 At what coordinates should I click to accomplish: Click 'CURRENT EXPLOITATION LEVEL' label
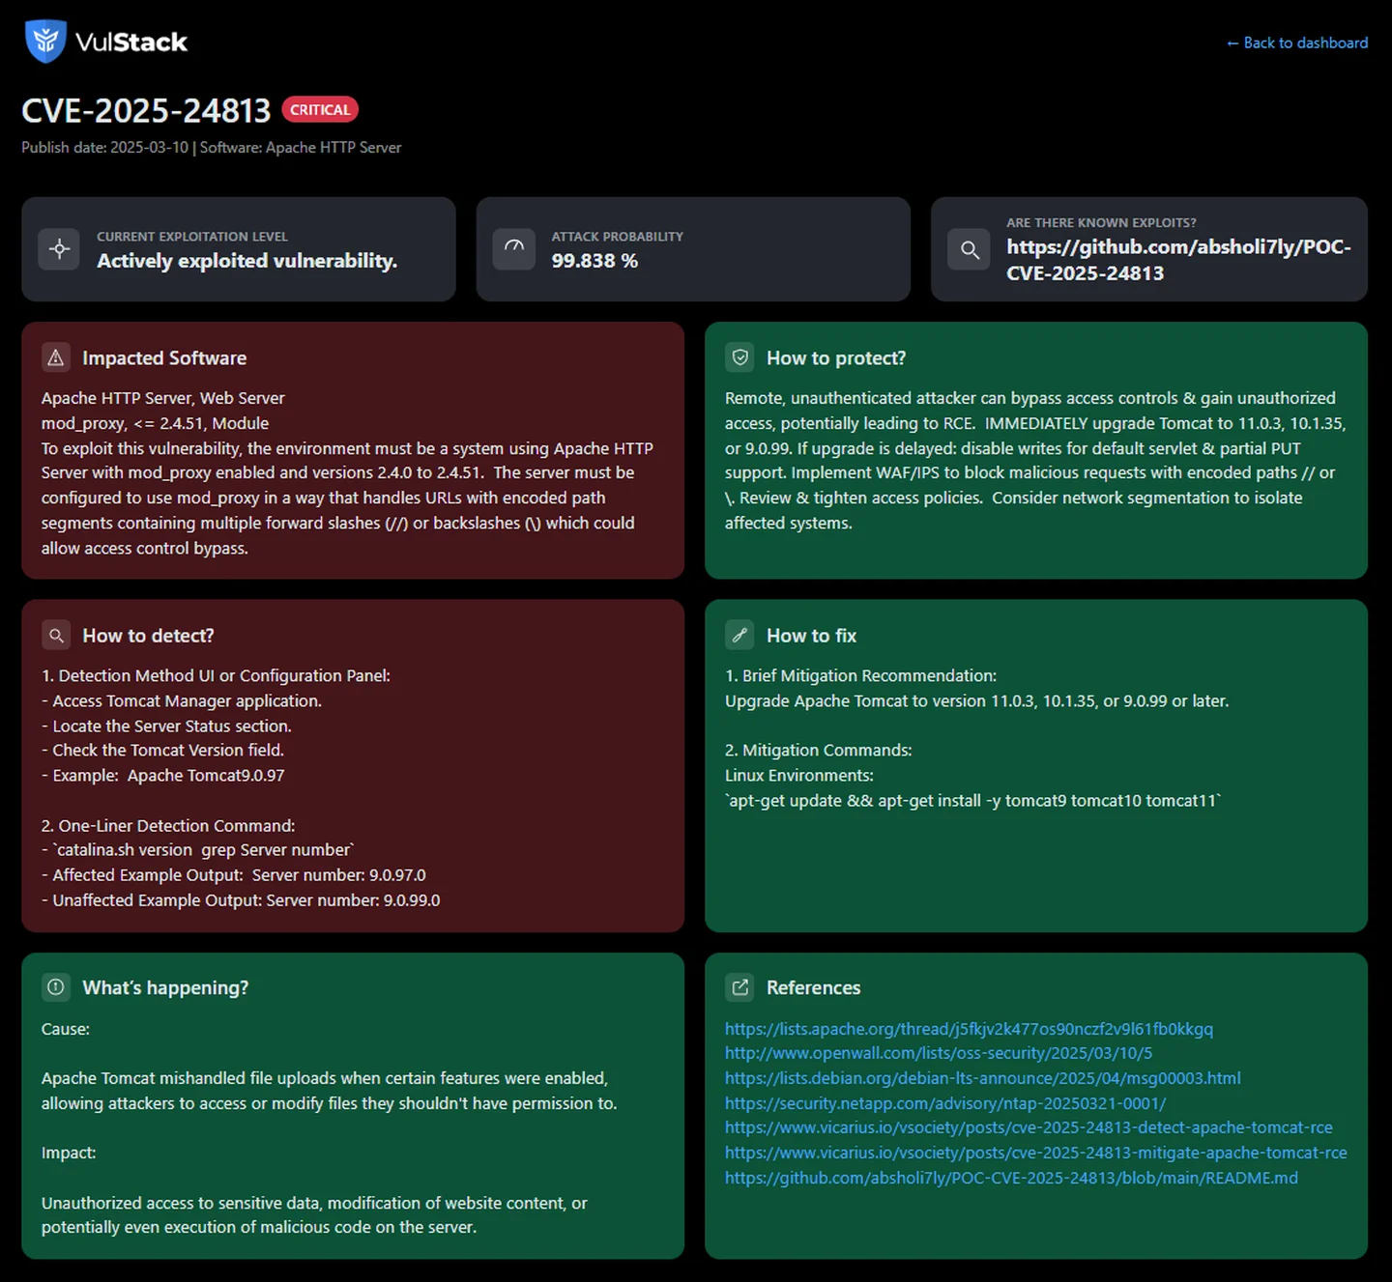point(192,237)
